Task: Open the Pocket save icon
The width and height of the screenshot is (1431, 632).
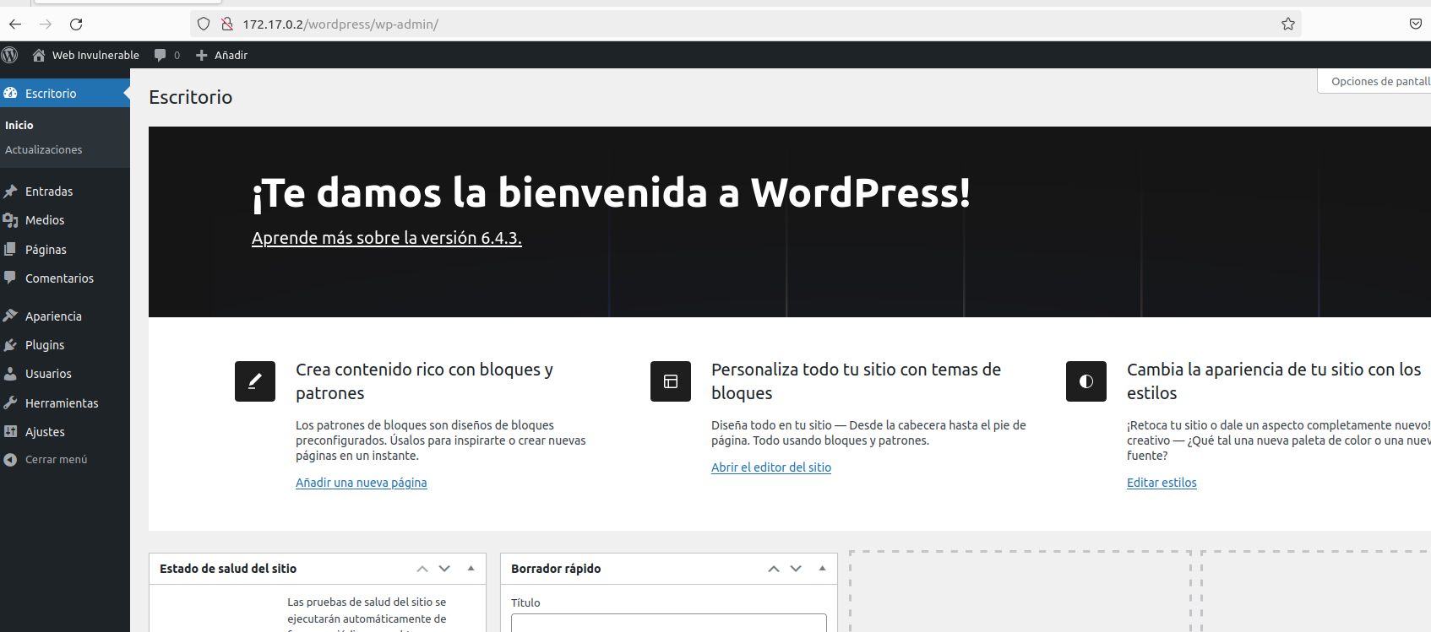Action: point(1416,24)
